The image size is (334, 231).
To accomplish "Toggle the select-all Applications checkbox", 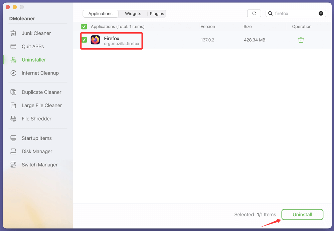I will pos(84,26).
